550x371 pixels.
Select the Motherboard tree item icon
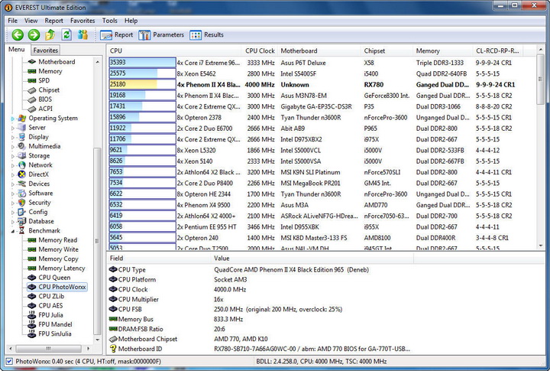[x=32, y=62]
